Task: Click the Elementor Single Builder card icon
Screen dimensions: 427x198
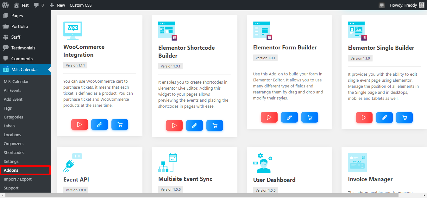Action: (357, 31)
